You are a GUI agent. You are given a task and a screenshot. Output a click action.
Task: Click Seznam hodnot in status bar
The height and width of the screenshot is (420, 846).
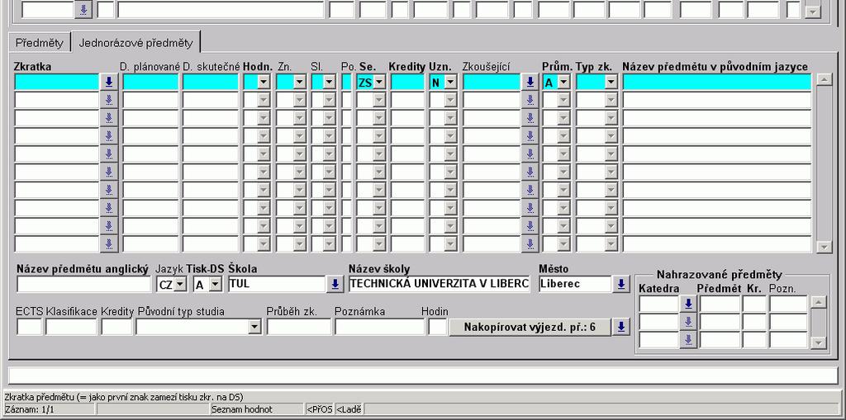point(242,409)
